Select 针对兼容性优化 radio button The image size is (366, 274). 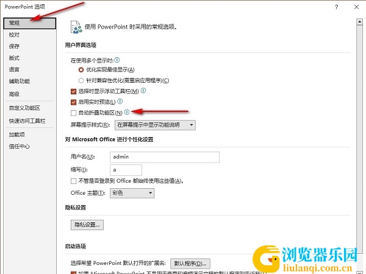81,80
